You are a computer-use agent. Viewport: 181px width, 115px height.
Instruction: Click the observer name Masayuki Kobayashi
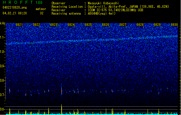coord(103,3)
